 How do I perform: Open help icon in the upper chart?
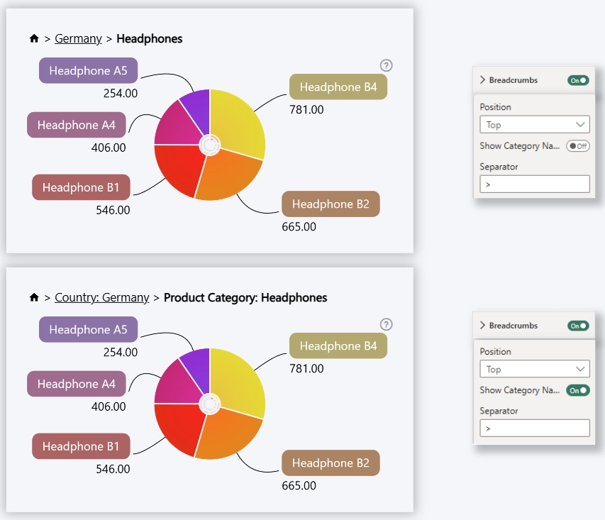pos(386,65)
